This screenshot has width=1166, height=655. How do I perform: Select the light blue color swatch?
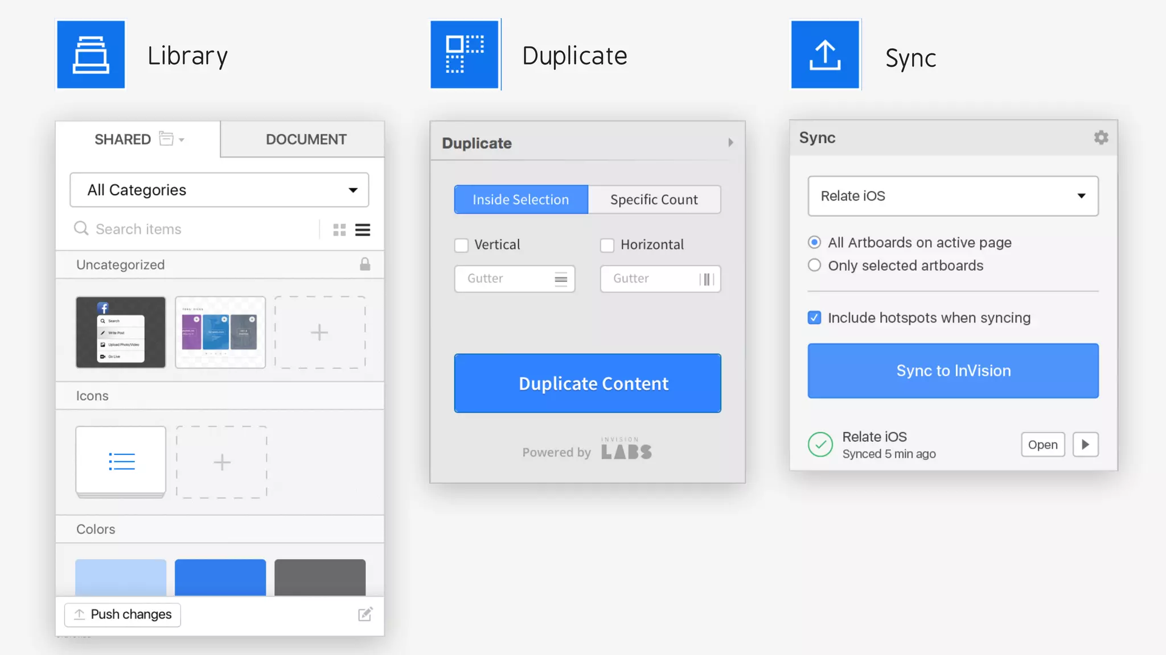pos(121,577)
